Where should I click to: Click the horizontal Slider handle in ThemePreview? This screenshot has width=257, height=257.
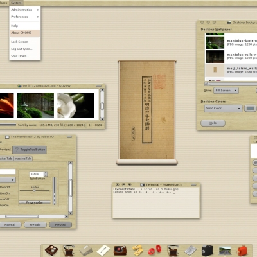click(x=34, y=190)
